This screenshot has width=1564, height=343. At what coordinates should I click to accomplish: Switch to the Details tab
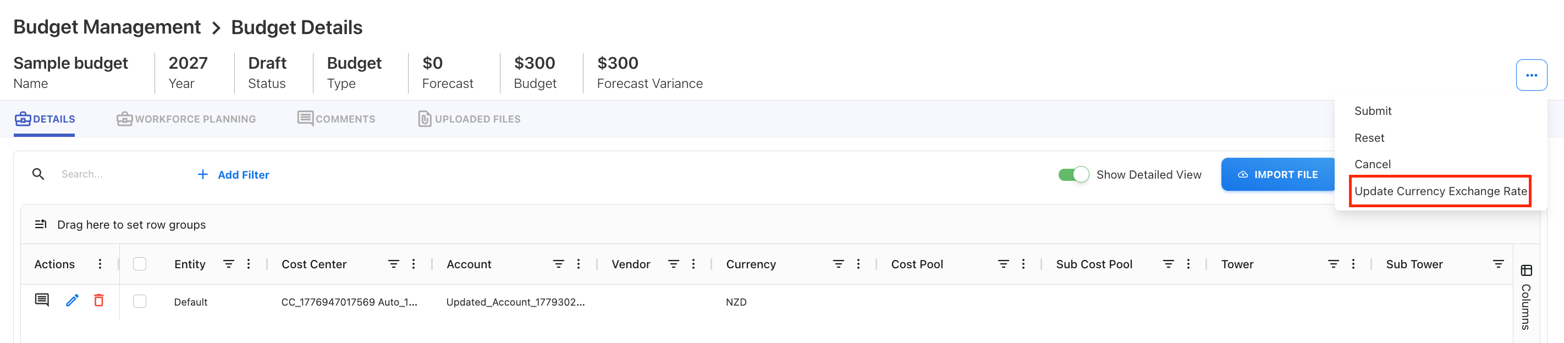click(x=45, y=119)
